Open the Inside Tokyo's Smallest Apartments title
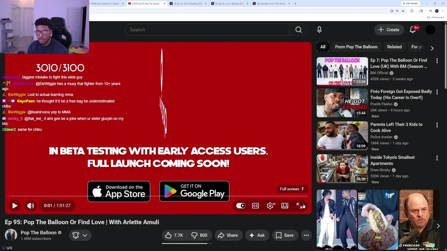The height and width of the screenshot is (251, 447). (393, 160)
